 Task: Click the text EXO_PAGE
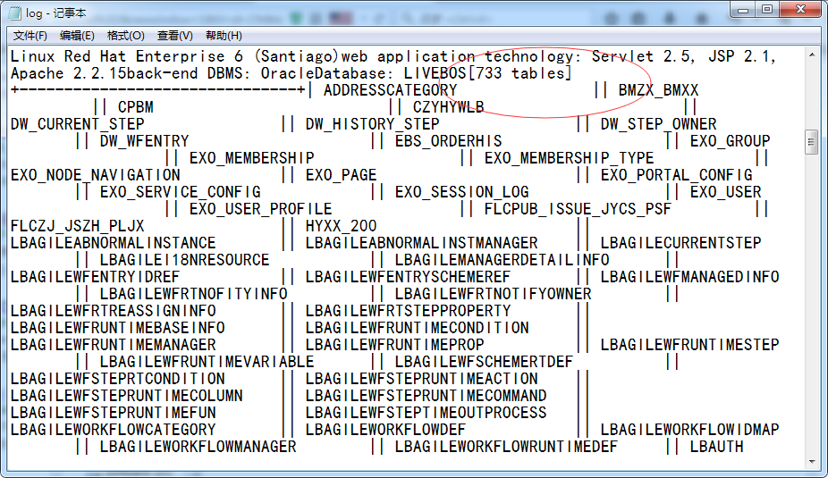(x=342, y=174)
